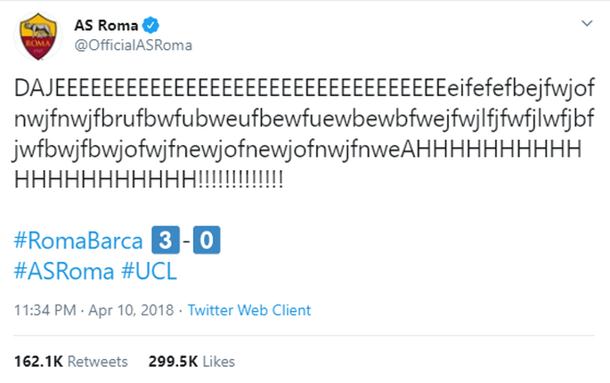Visit the @OfficialASRoma handle
The width and height of the screenshot is (610, 383).
[133, 45]
